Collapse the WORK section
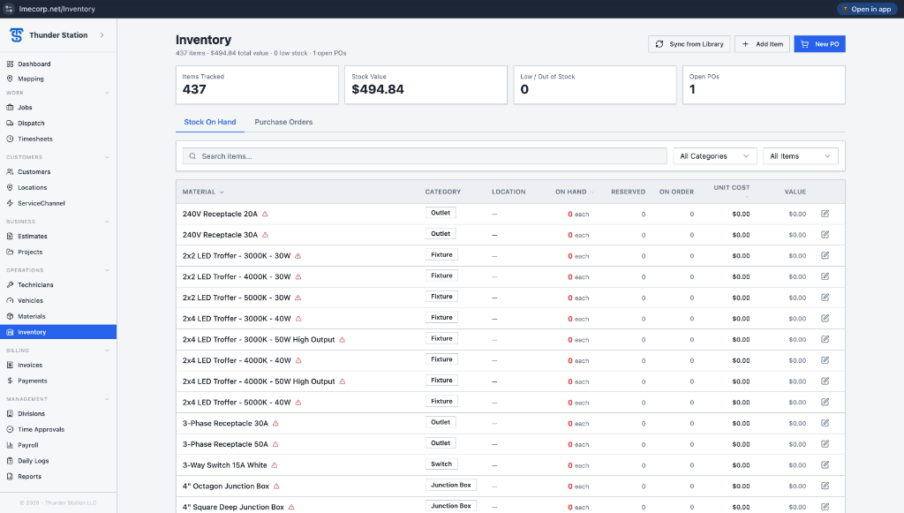Image resolution: width=904 pixels, height=513 pixels. pyautogui.click(x=107, y=93)
